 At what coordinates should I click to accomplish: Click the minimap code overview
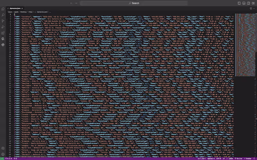click(245, 45)
